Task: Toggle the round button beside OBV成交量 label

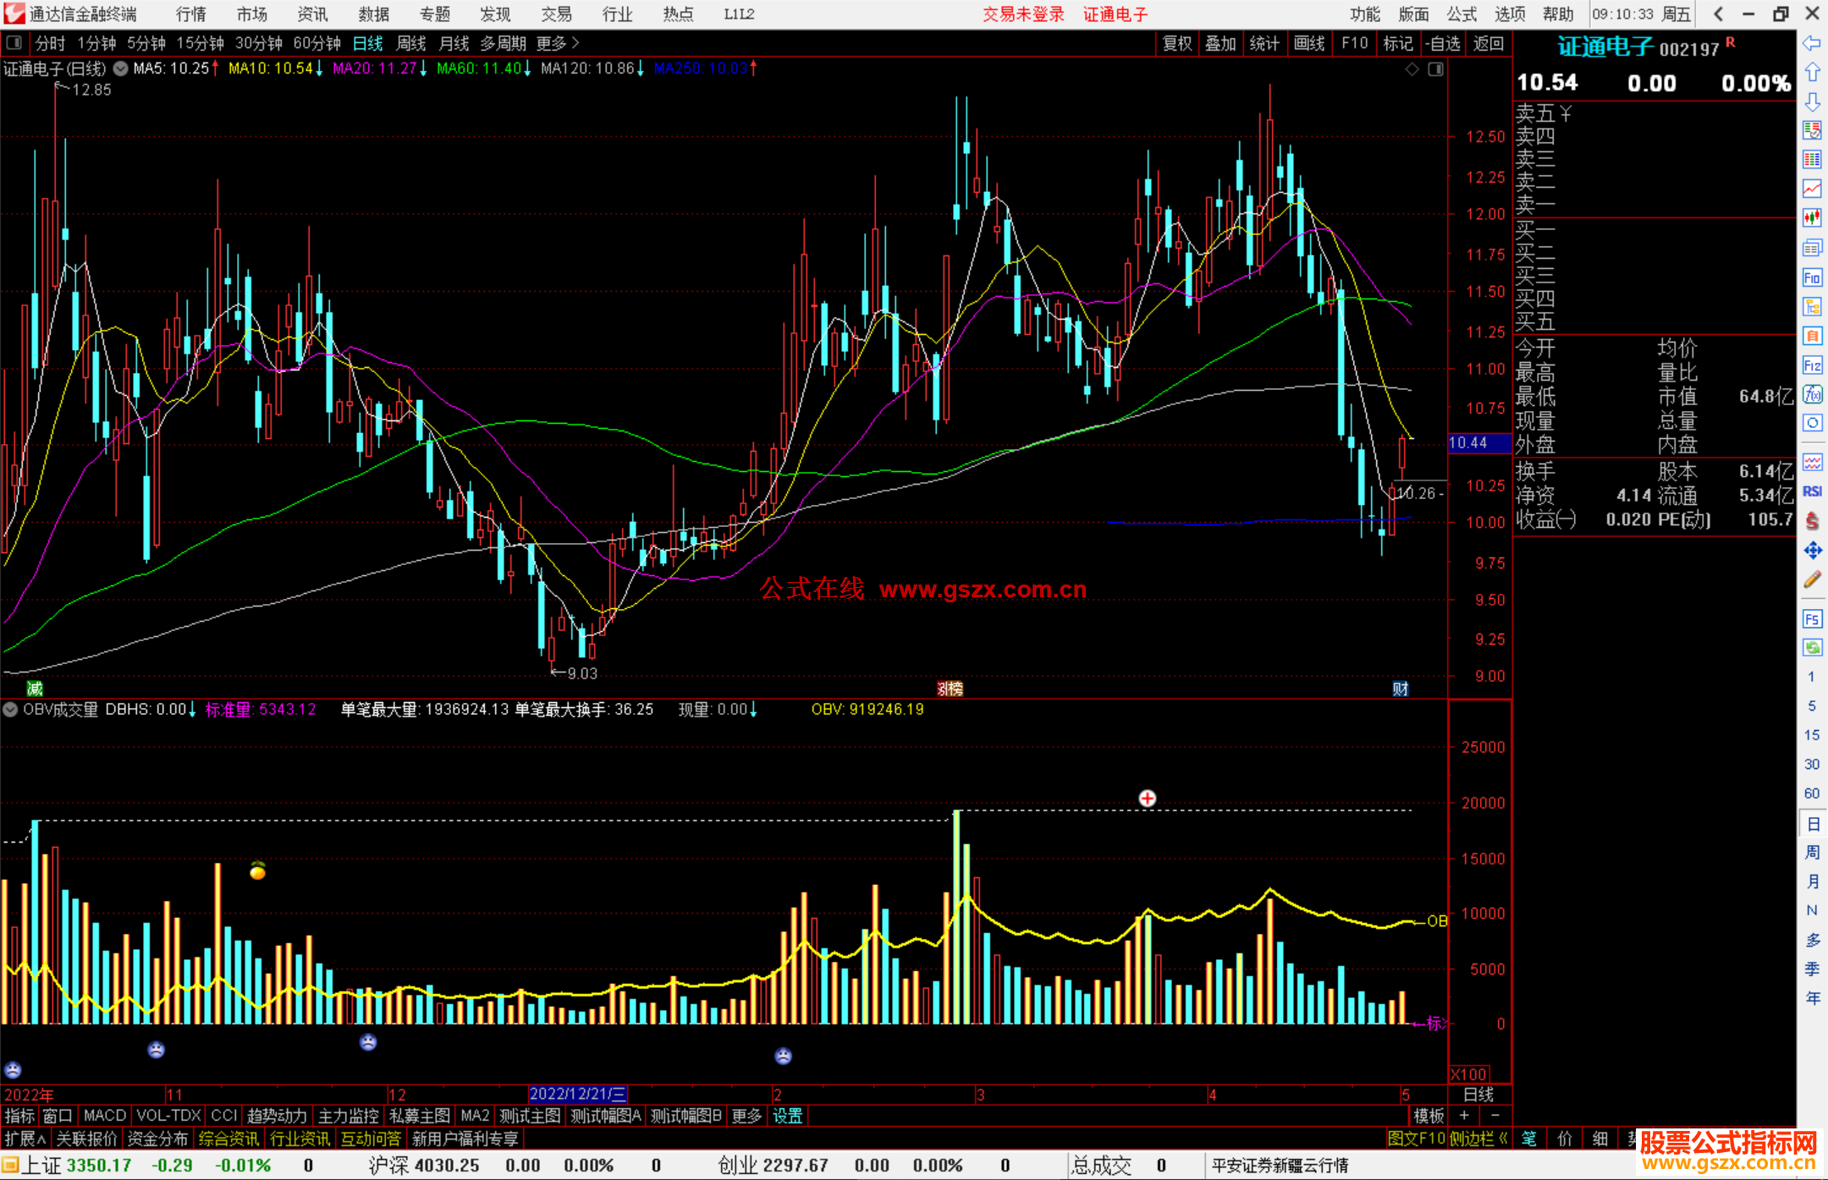Action: tap(10, 710)
